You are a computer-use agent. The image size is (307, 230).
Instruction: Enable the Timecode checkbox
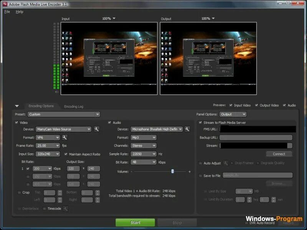(44, 209)
